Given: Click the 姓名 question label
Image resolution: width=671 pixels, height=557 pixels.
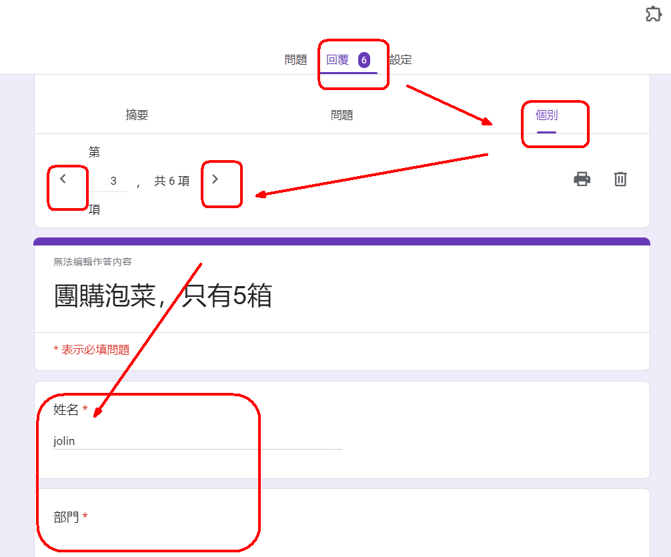Looking at the screenshot, I should (x=66, y=410).
